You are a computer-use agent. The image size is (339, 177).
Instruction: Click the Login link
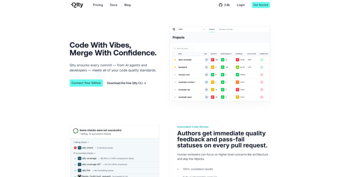(x=241, y=5)
